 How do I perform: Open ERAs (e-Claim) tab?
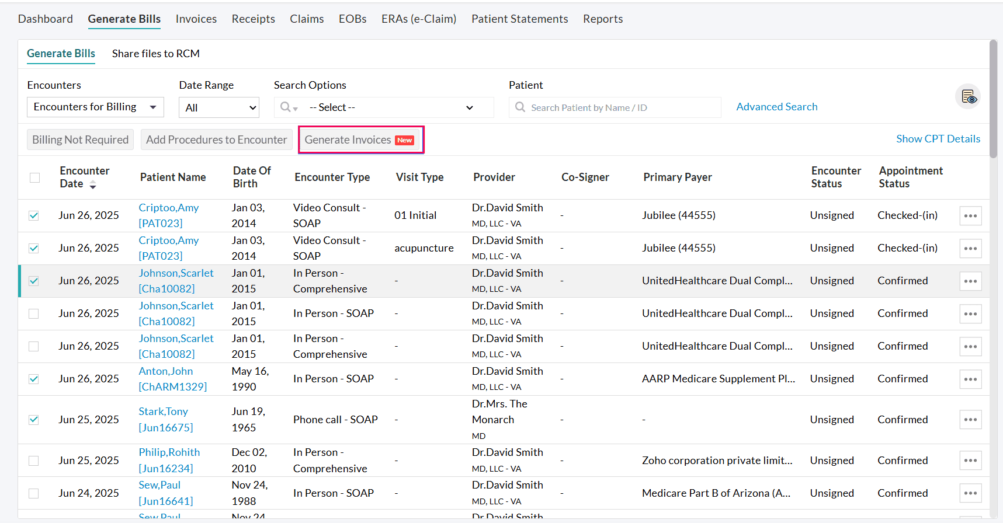click(x=419, y=19)
